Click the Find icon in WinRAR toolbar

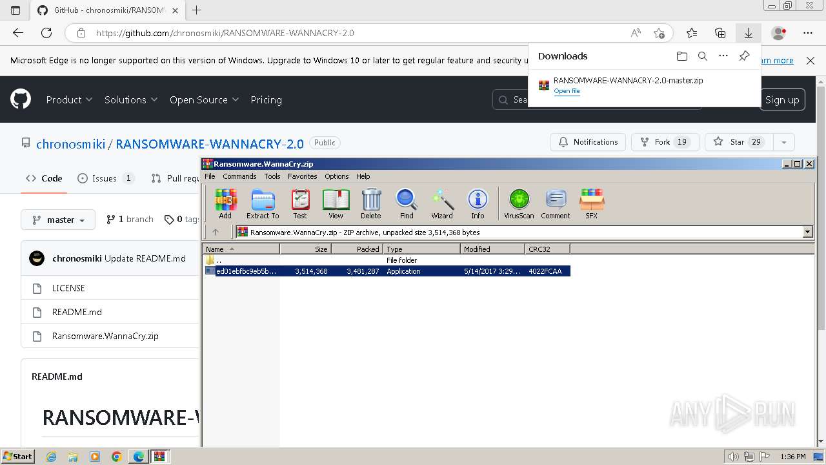click(407, 203)
